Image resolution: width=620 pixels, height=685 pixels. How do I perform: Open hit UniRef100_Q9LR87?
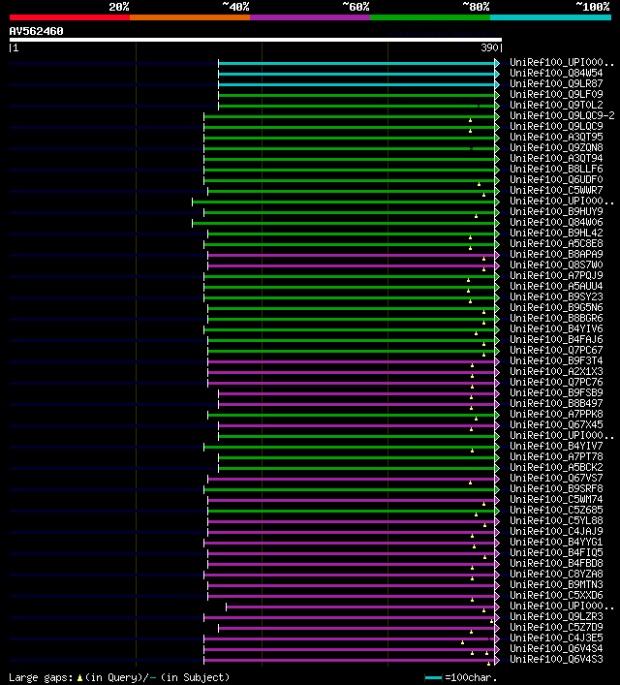coord(556,83)
